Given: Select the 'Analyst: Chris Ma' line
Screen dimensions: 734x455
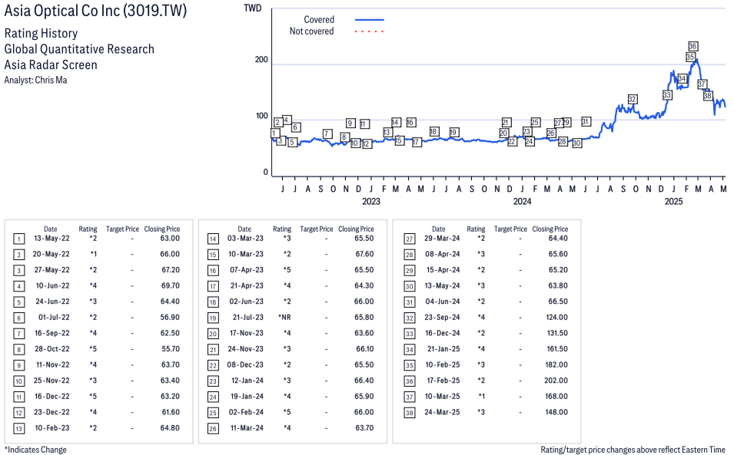Looking at the screenshot, I should [x=35, y=80].
